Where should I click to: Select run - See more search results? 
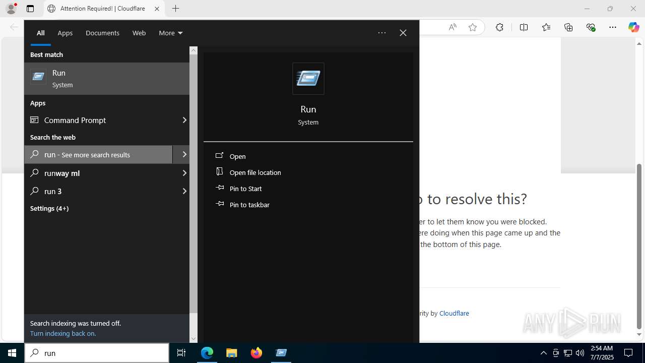tap(99, 154)
